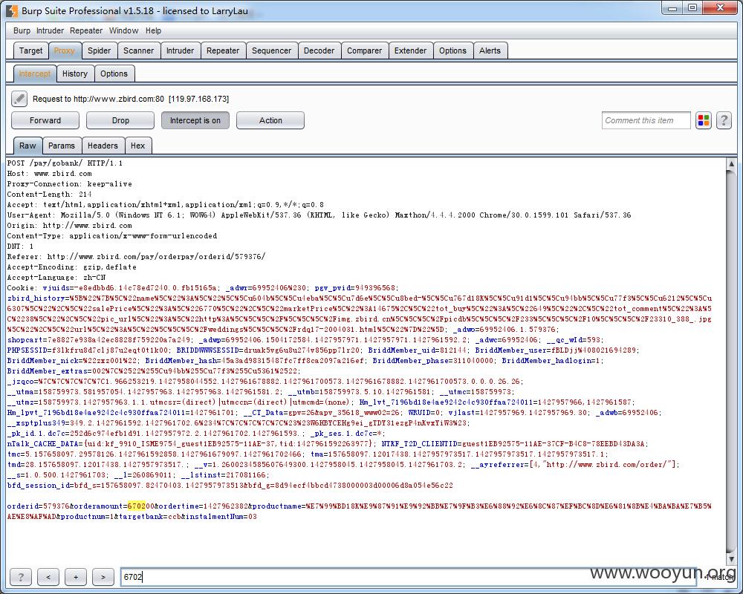Switch to the Repeater tool tab

point(223,50)
